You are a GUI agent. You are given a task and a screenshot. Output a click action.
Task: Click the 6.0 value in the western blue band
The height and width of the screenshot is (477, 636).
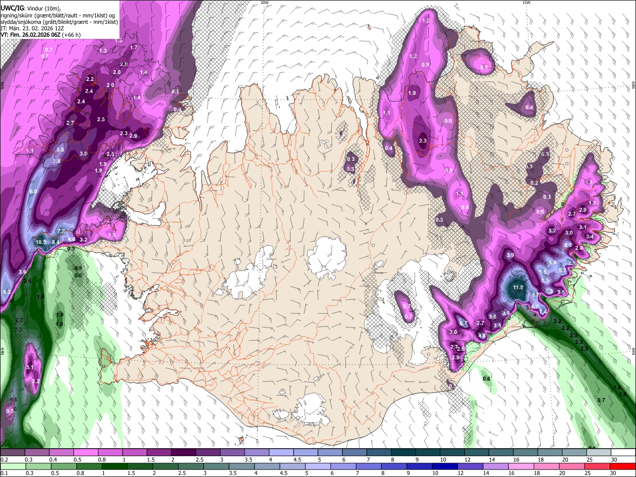point(33,191)
